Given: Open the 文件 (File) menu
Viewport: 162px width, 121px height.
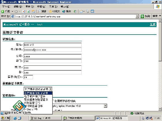Looking at the screenshot, I should pyautogui.click(x=6, y=6).
